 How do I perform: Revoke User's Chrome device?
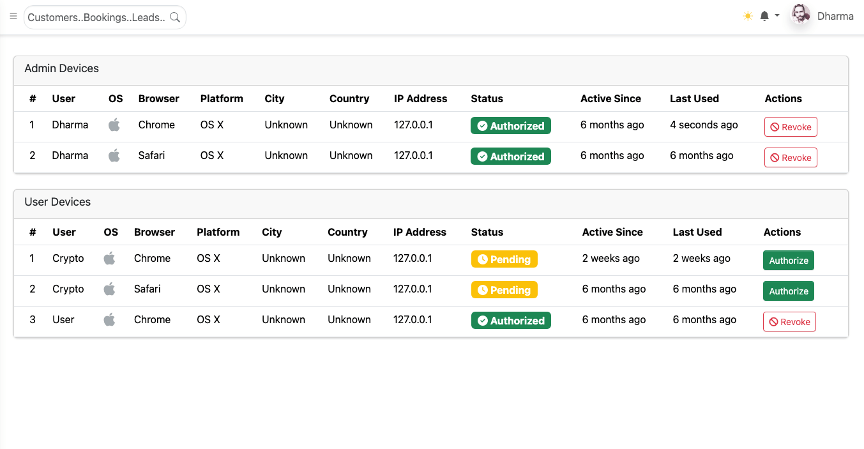point(789,321)
